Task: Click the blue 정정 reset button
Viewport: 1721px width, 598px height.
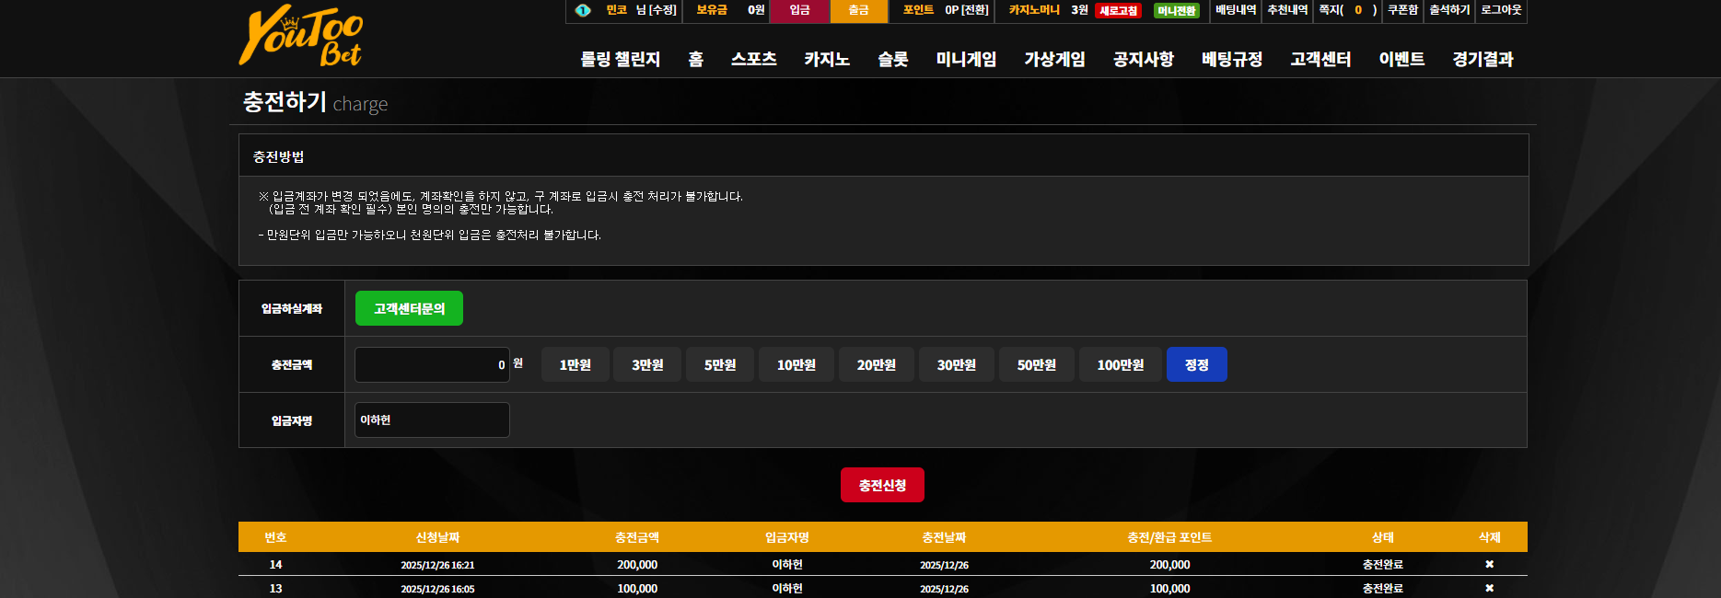Action: 1197,364
